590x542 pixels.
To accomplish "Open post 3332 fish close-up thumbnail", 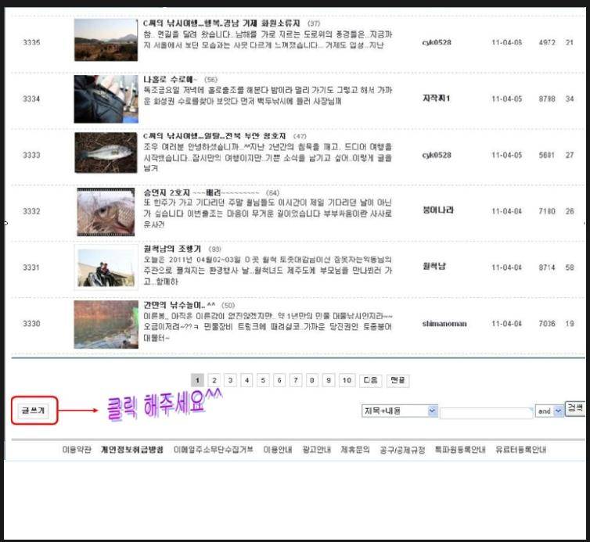I will tap(106, 212).
